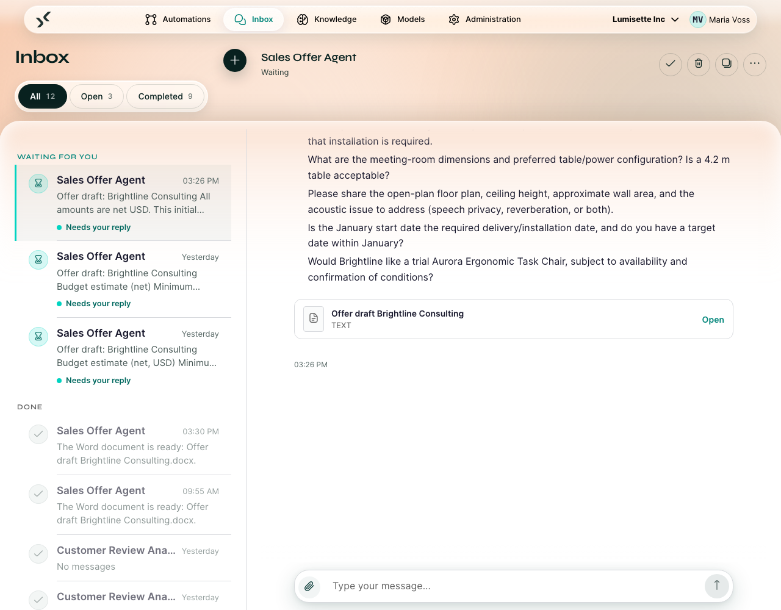This screenshot has width=781, height=610.
Task: Open done Sales Offer Agent conversation from 09:55 AM
Action: point(123,505)
